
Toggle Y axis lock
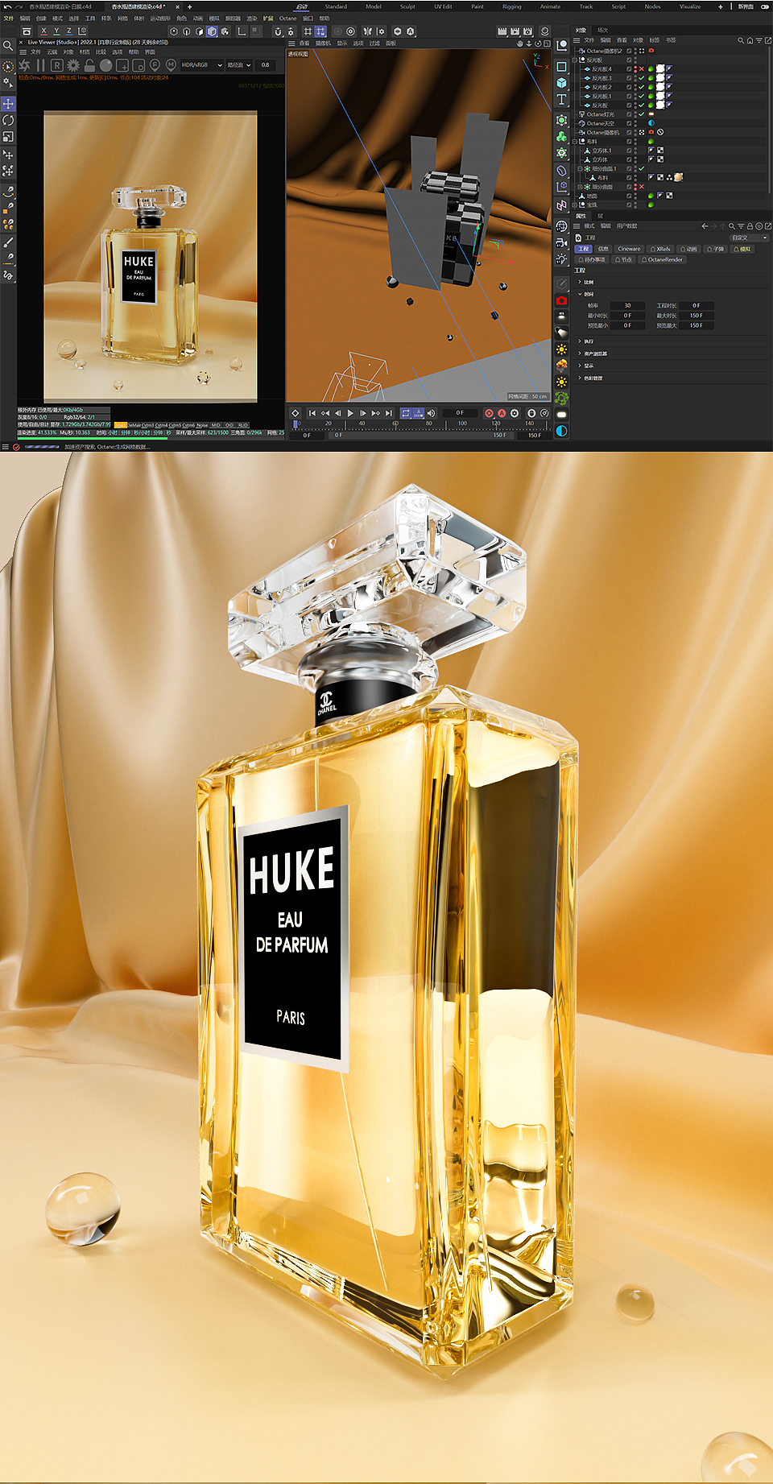tap(56, 31)
